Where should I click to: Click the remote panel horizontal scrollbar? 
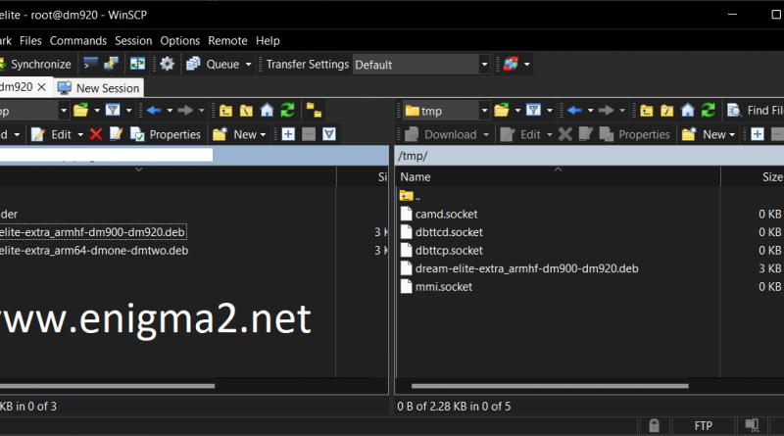point(550,386)
